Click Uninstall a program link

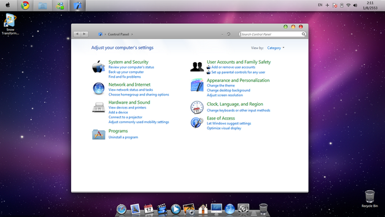point(123,138)
